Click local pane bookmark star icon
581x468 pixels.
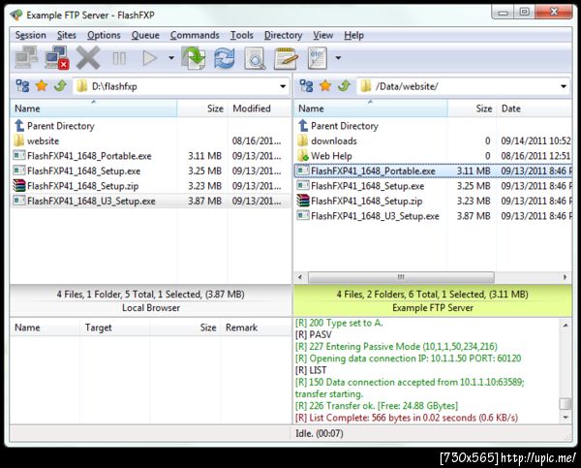(x=42, y=86)
